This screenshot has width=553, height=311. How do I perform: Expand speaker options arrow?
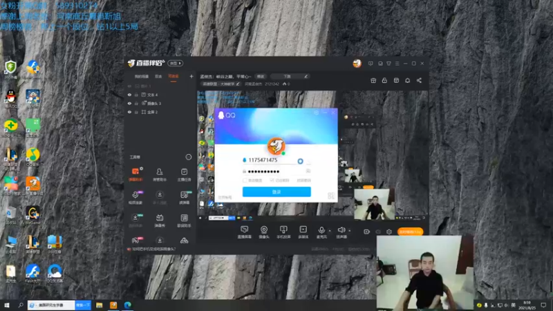(x=350, y=231)
